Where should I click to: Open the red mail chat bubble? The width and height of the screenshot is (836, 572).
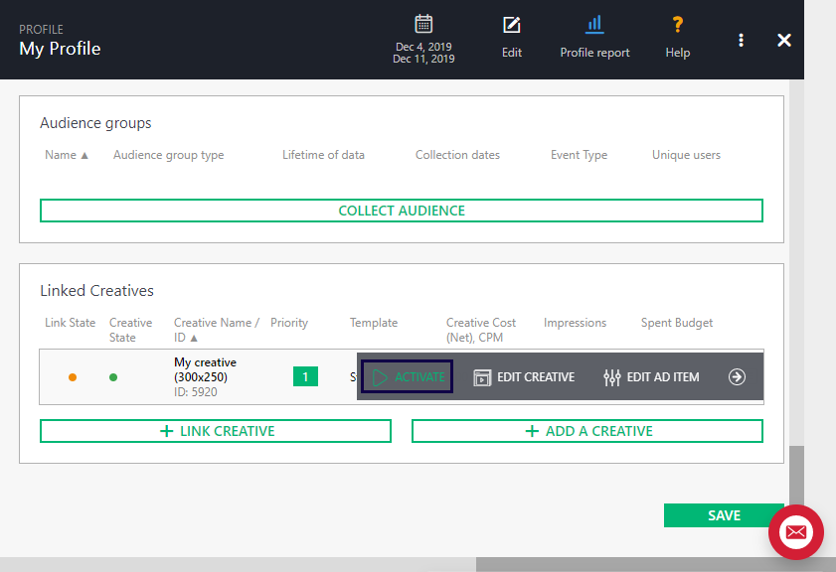click(795, 532)
